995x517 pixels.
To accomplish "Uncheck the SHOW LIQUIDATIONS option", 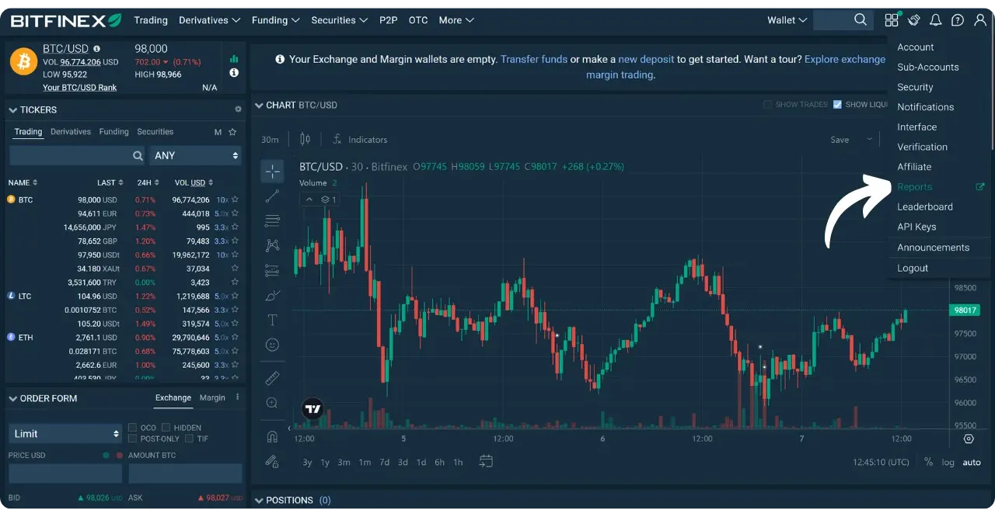I will pyautogui.click(x=837, y=104).
